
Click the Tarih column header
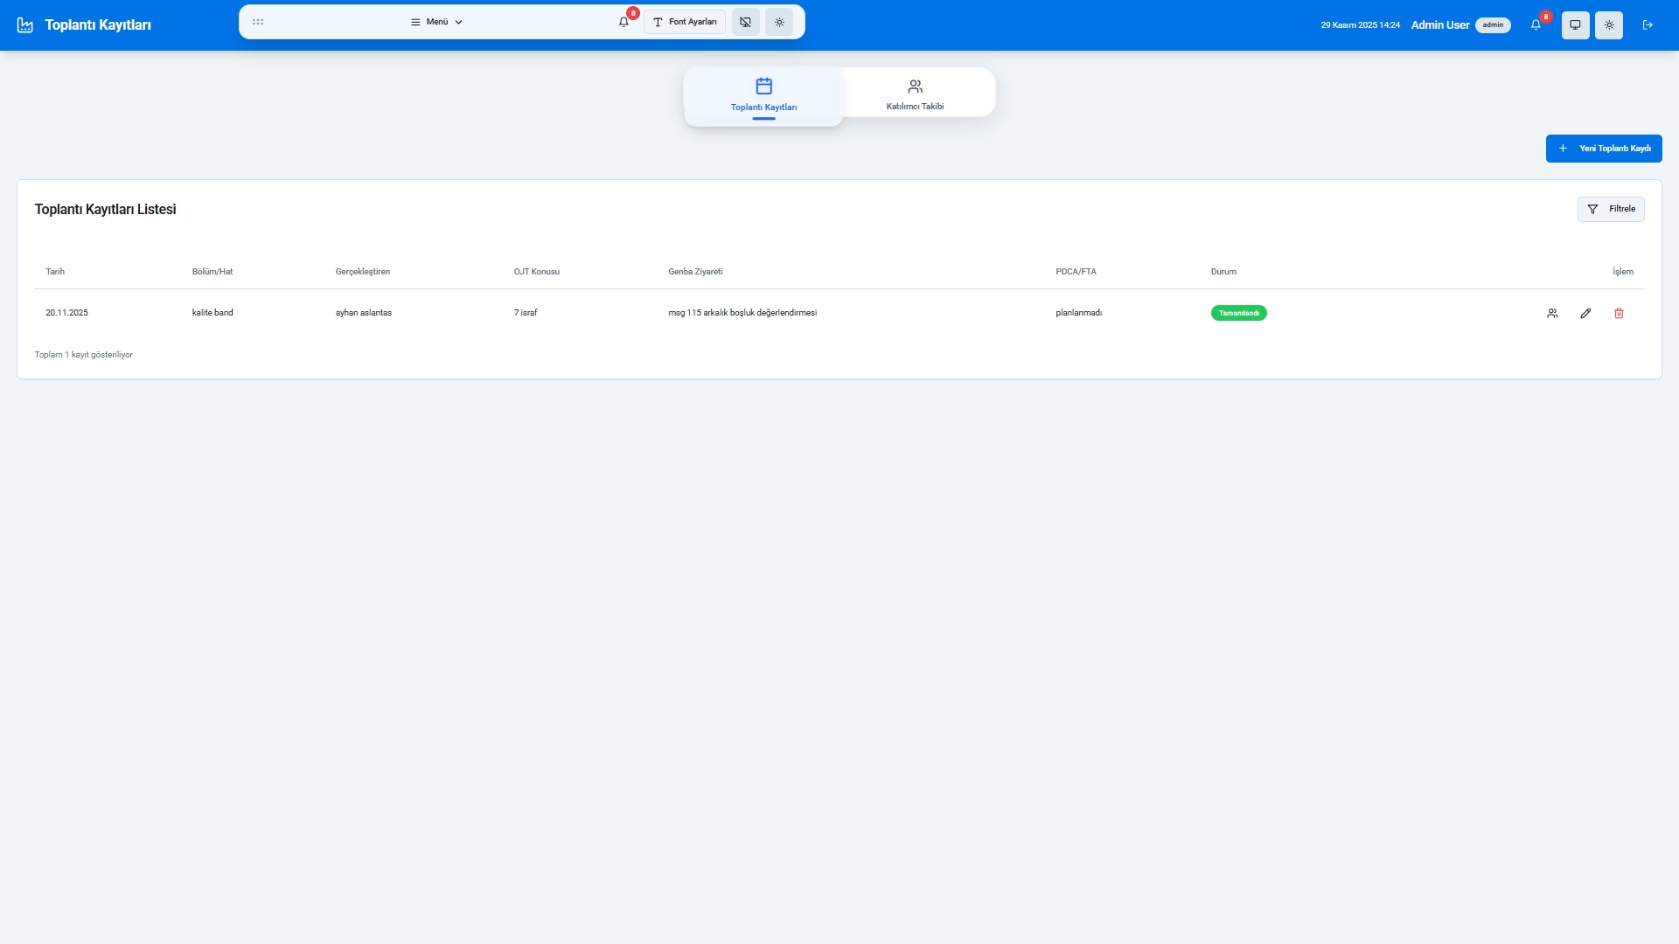[55, 272]
